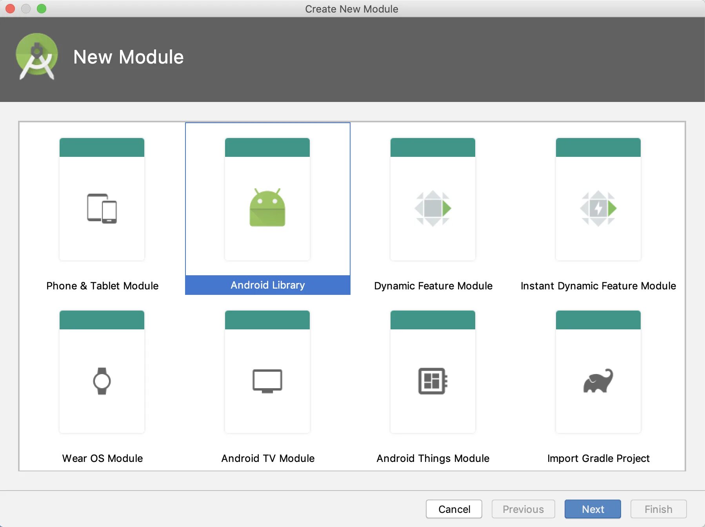
Task: Click the Cancel button
Action: click(454, 509)
